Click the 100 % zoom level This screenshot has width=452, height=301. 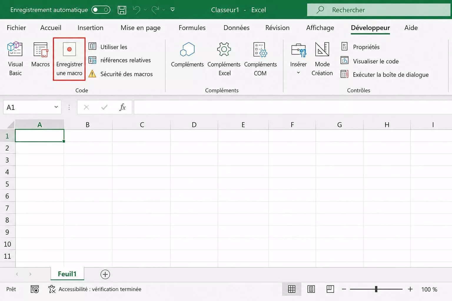coord(429,289)
